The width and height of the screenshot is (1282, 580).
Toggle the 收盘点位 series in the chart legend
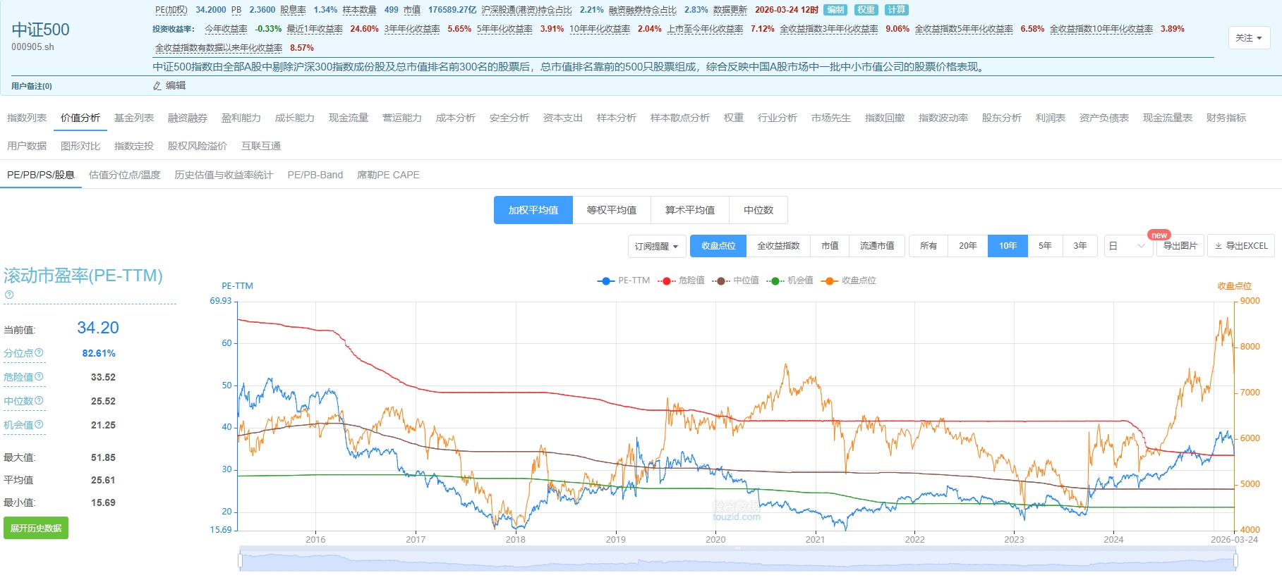848,280
